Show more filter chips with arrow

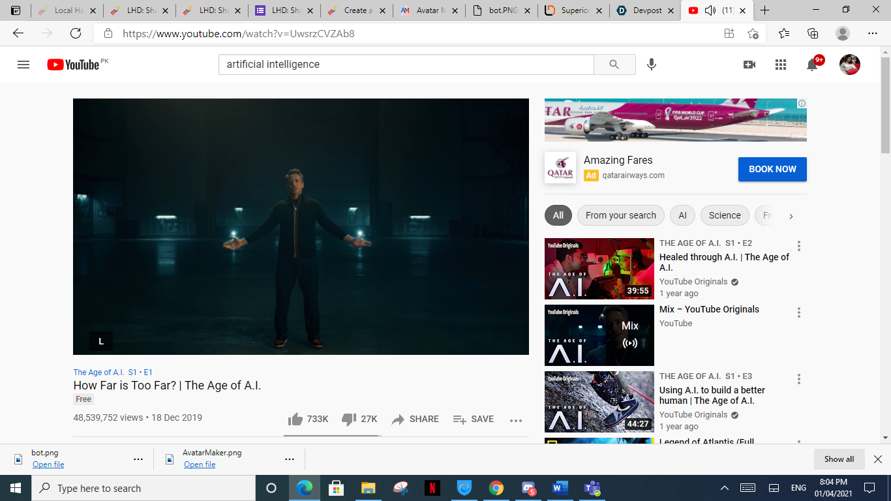[x=791, y=216]
